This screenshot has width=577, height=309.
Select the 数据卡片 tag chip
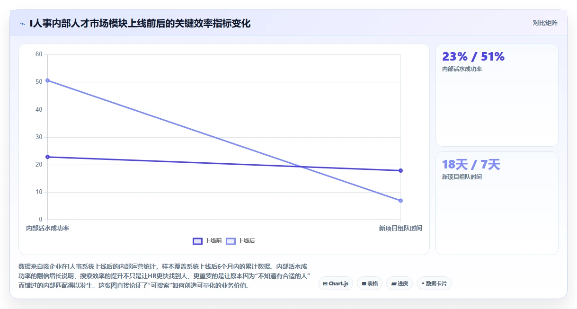pyautogui.click(x=434, y=283)
